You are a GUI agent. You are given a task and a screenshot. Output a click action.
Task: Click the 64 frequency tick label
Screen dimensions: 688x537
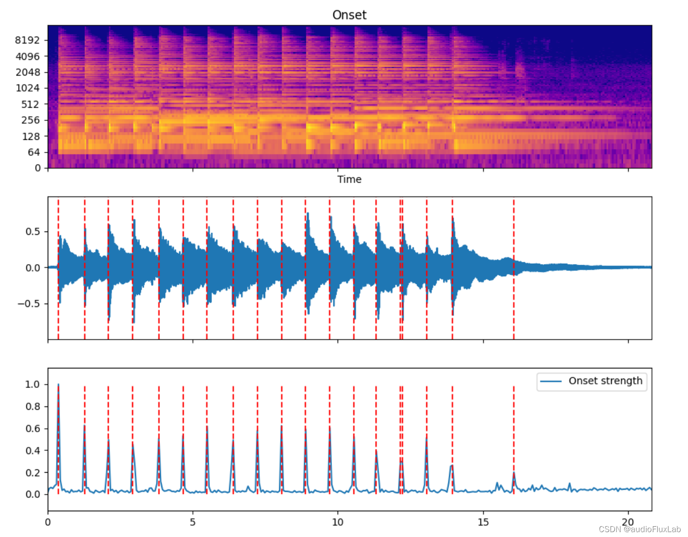point(34,153)
